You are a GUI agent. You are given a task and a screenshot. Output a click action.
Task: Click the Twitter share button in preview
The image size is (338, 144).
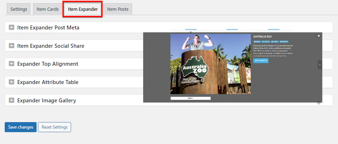(x=257, y=41)
